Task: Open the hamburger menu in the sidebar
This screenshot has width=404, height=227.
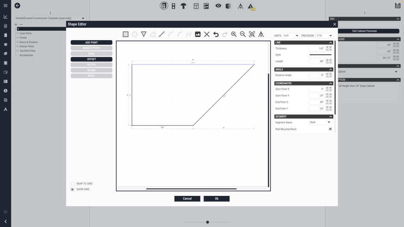Action: (x=6, y=6)
